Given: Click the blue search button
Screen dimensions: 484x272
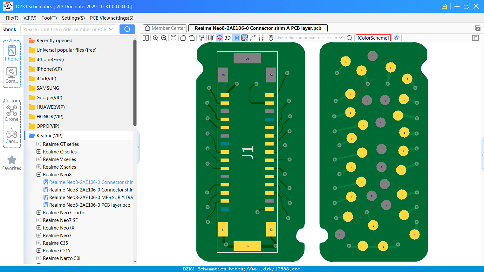Looking at the screenshot, I should pyautogui.click(x=127, y=29).
